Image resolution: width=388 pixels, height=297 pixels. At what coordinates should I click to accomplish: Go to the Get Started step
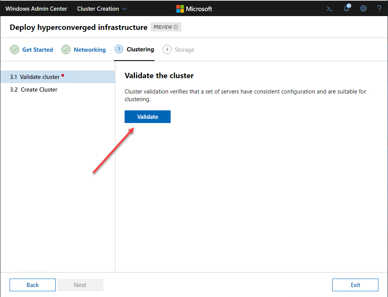click(38, 50)
